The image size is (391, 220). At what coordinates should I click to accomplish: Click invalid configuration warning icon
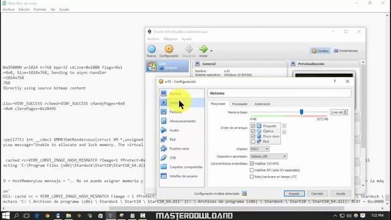(x=244, y=193)
